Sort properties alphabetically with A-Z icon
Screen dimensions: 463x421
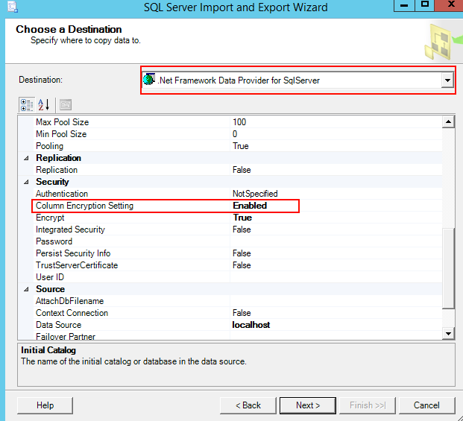(x=44, y=105)
